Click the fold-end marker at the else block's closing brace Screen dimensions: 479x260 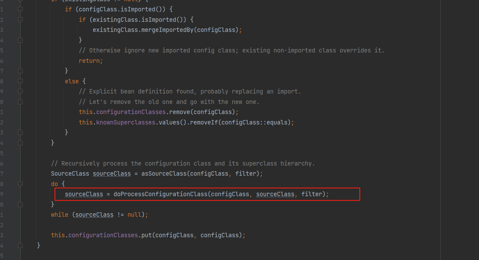pos(20,132)
